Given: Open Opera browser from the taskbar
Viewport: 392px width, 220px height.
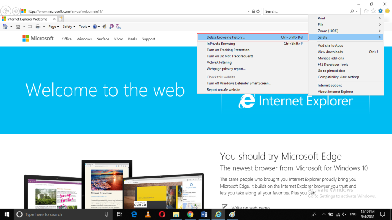Looking at the screenshot, I should coord(162,214).
